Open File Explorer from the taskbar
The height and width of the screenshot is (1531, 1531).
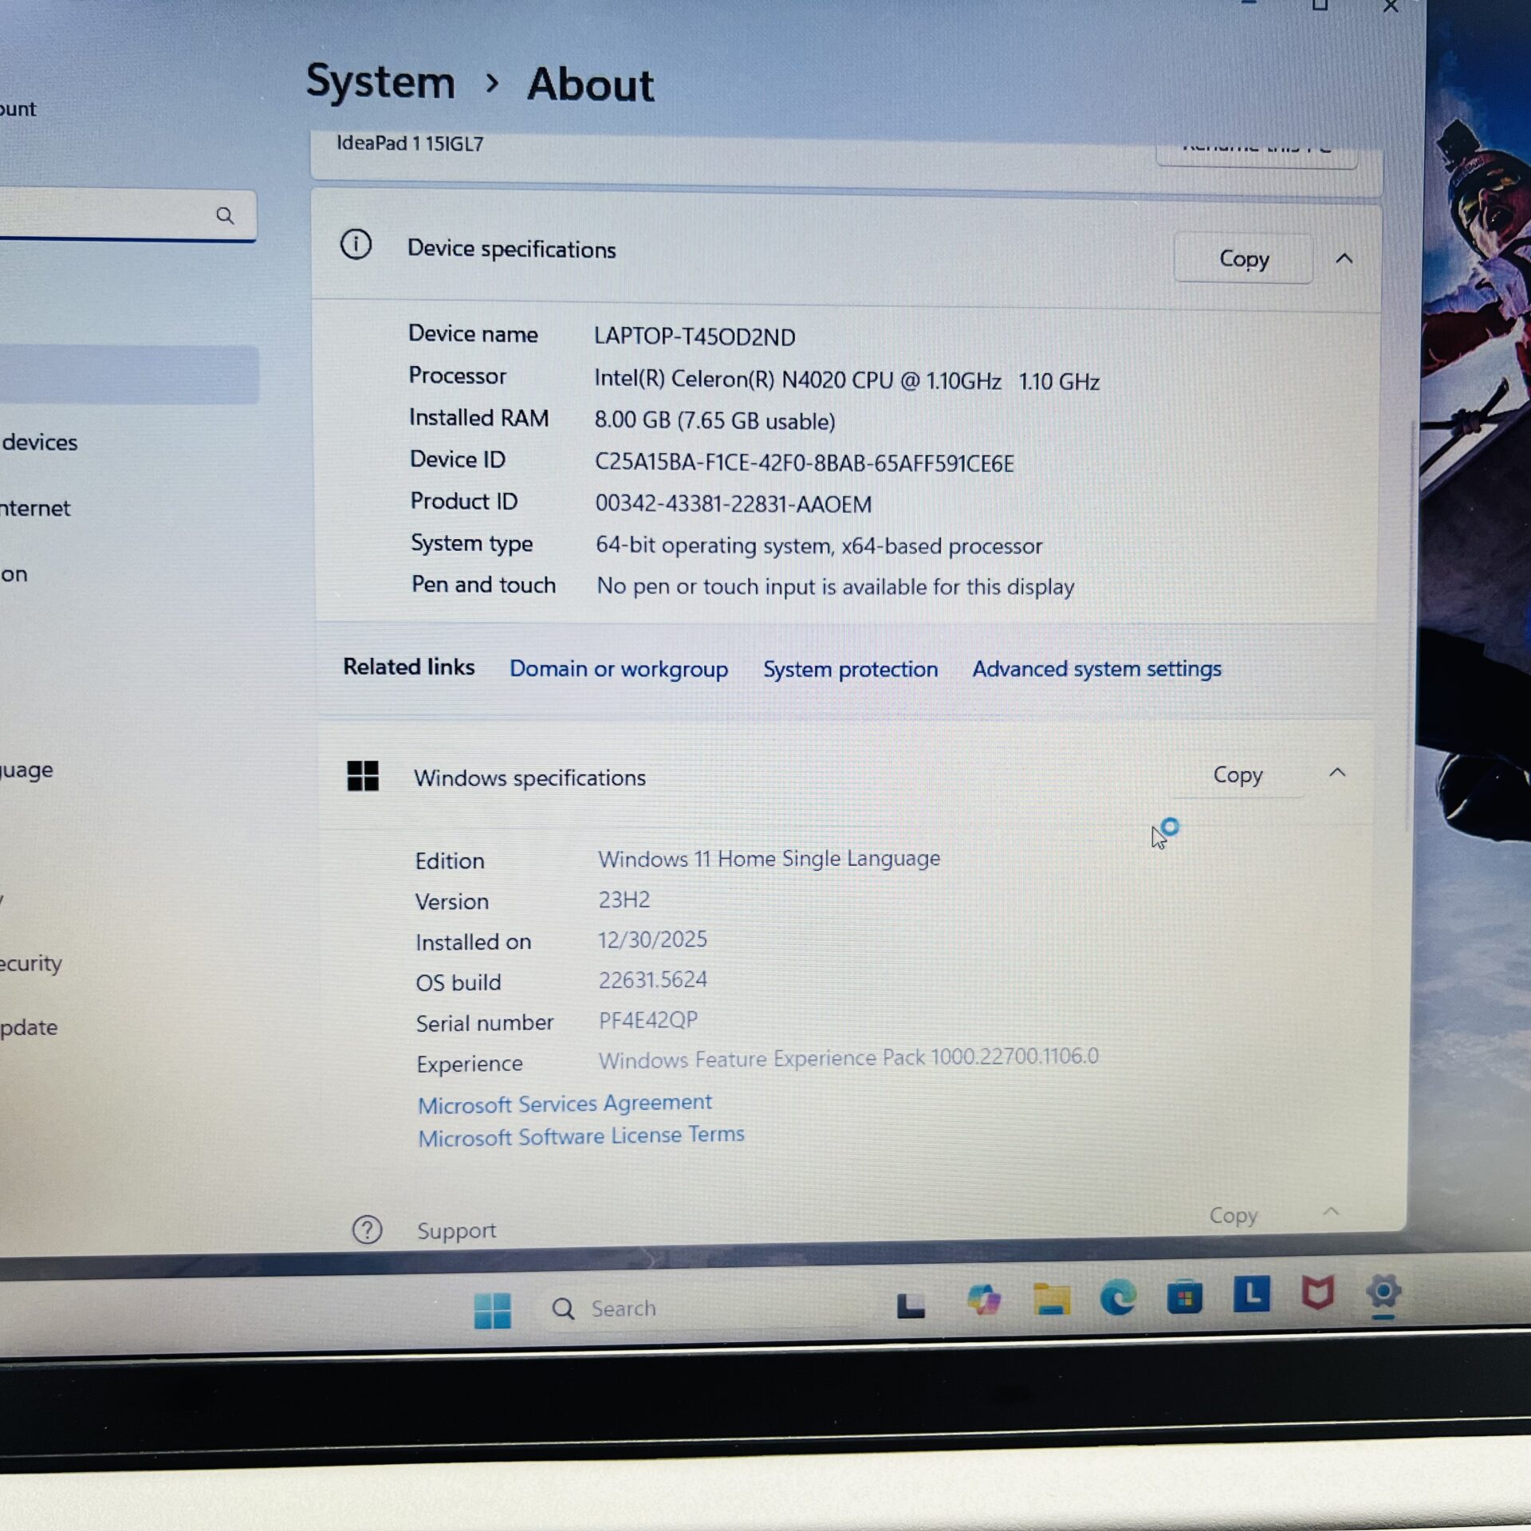click(x=1051, y=1300)
